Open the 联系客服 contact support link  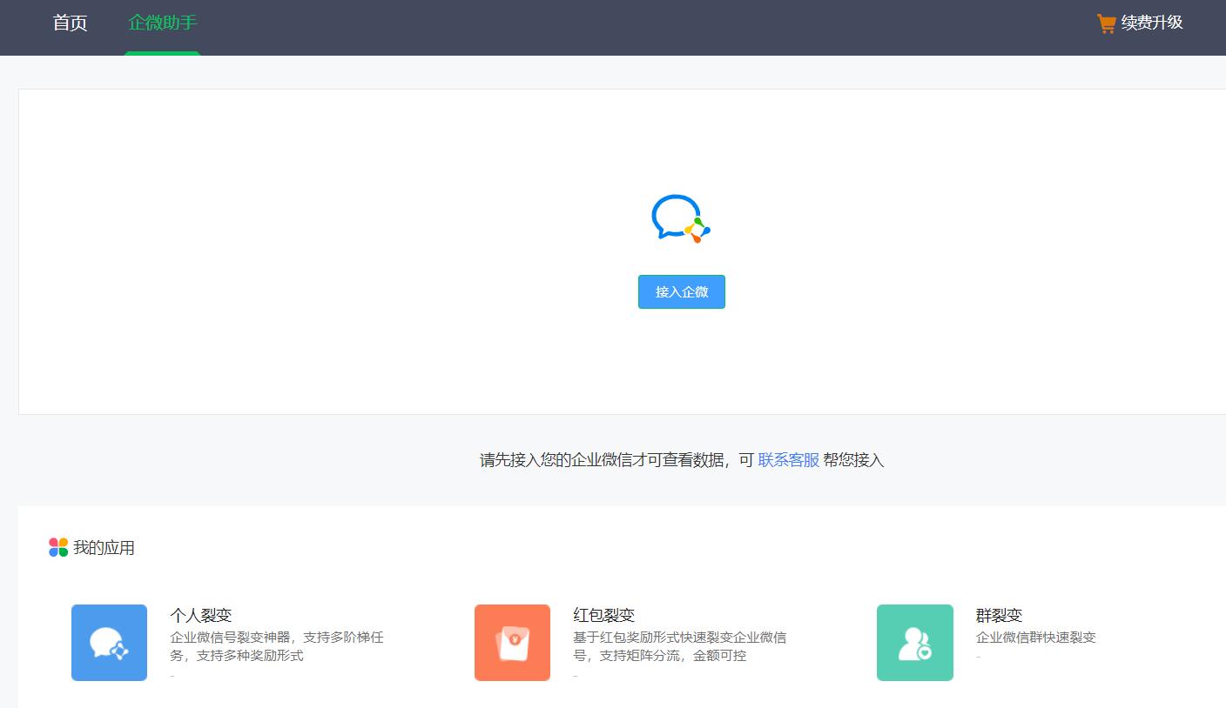pos(789,460)
